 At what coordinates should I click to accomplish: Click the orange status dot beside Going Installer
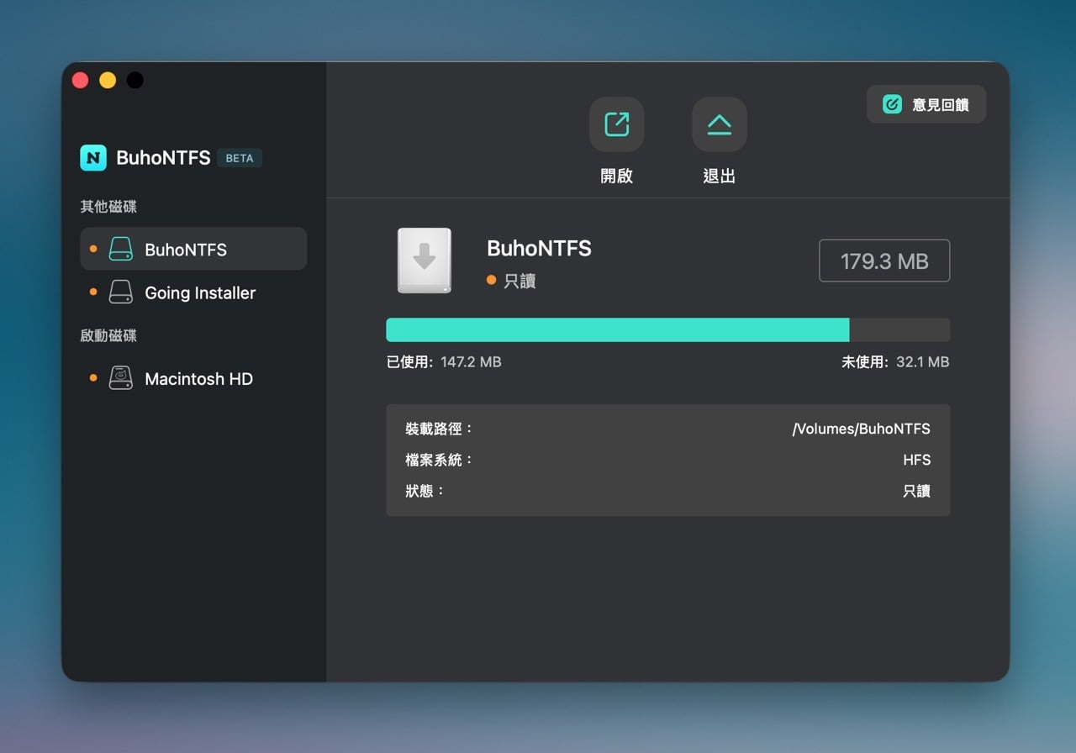point(93,292)
